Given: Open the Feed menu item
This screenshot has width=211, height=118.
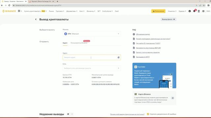Looking at the screenshot, I should 117,11.
